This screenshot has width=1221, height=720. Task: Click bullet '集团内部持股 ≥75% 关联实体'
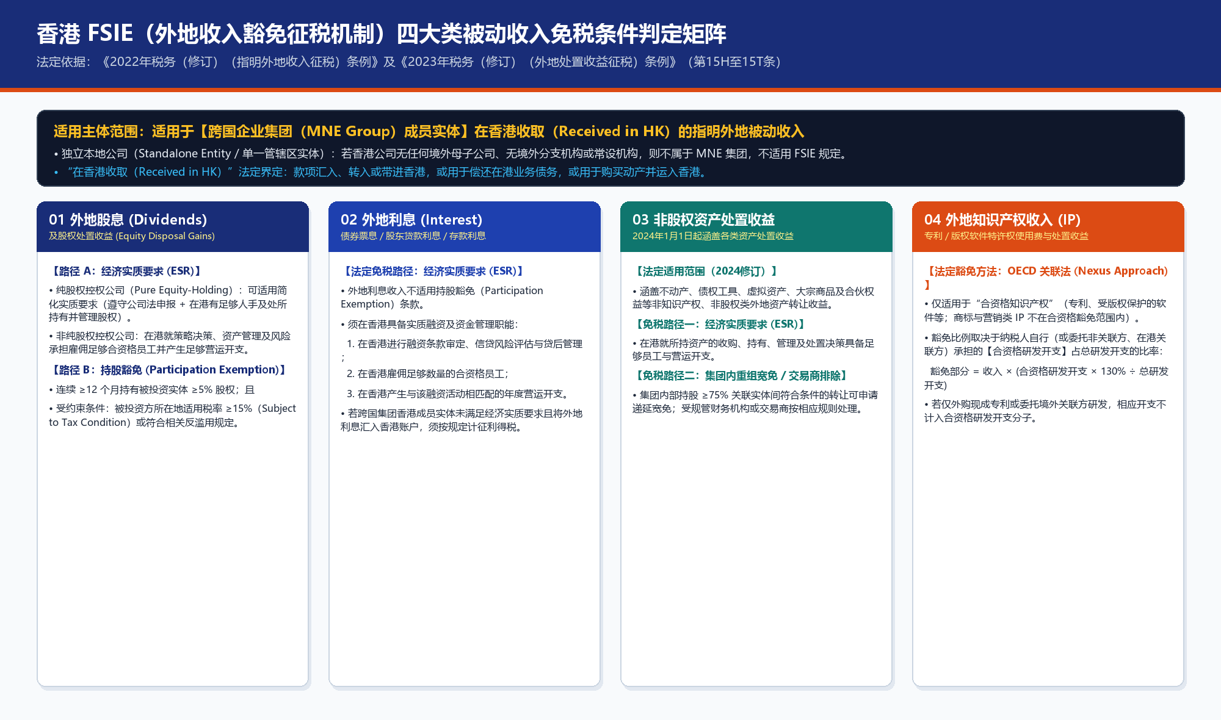756,402
